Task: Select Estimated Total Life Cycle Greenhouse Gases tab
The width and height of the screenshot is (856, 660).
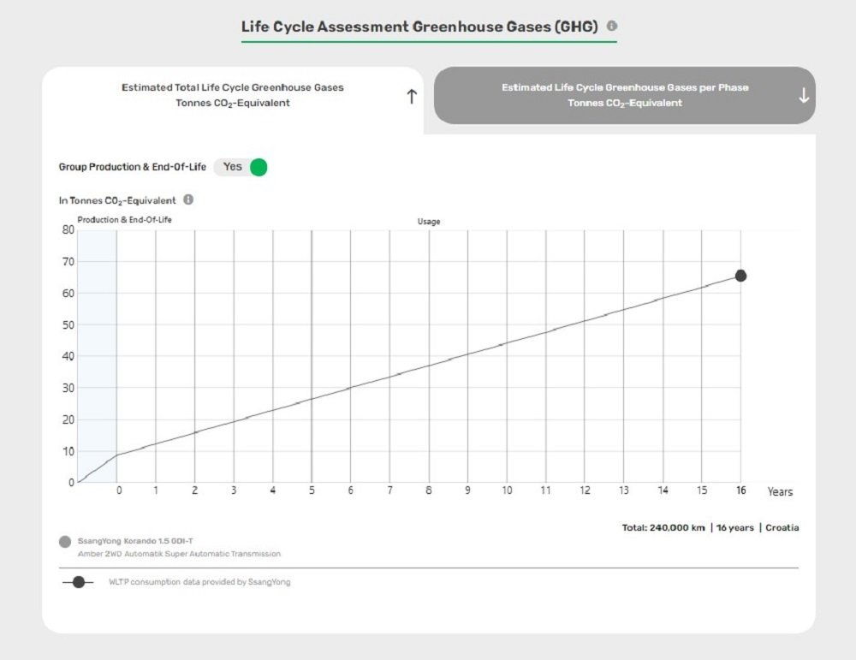Action: tap(233, 96)
